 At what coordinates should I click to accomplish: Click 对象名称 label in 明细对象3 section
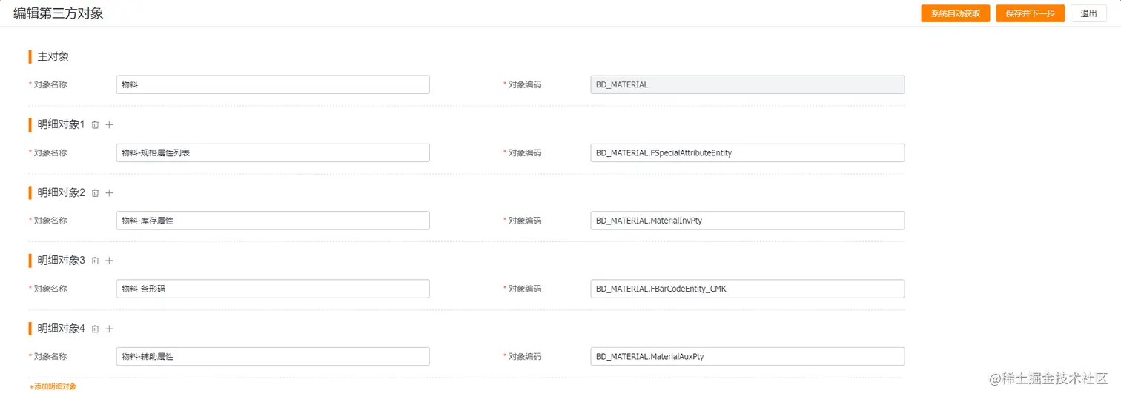click(x=50, y=289)
